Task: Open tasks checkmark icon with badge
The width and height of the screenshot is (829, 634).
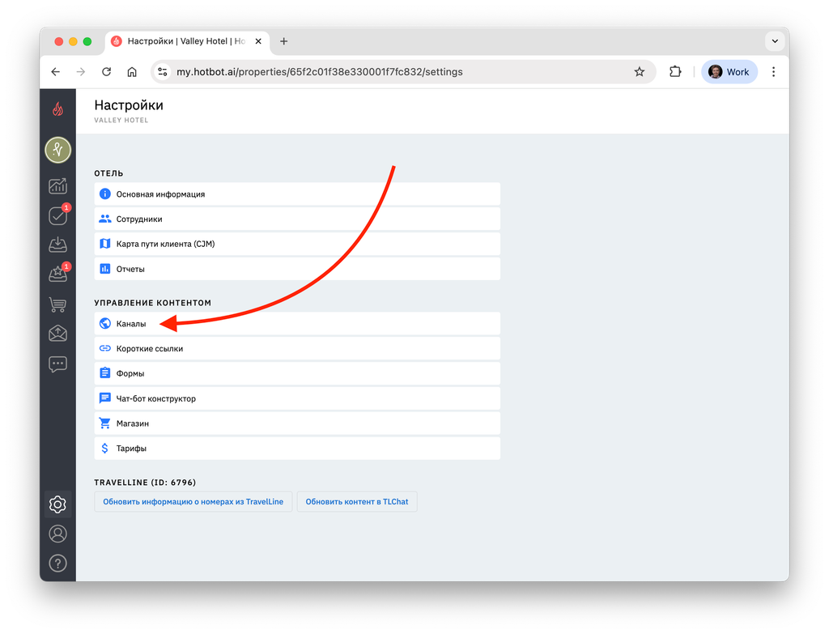Action: pos(58,215)
